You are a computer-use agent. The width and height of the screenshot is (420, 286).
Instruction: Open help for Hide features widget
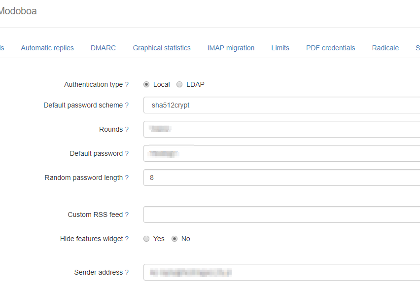127,239
